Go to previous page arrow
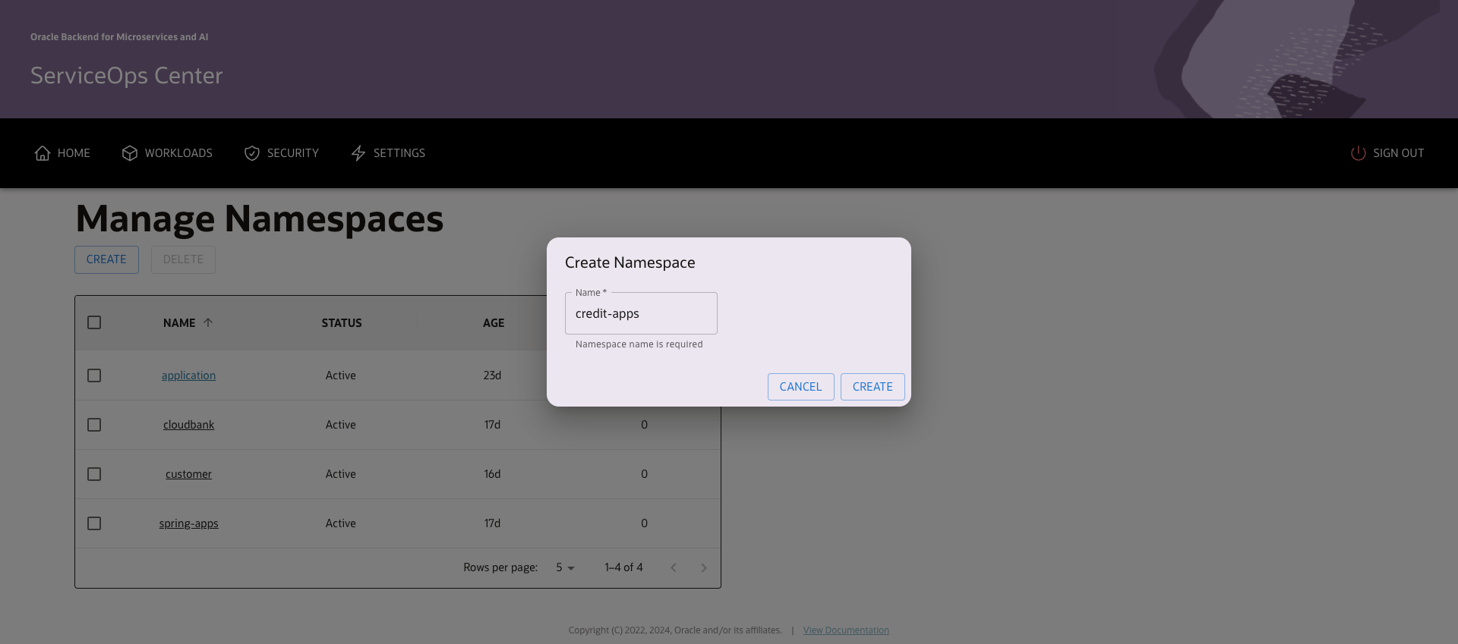Screen dimensions: 1458x644 tap(674, 567)
